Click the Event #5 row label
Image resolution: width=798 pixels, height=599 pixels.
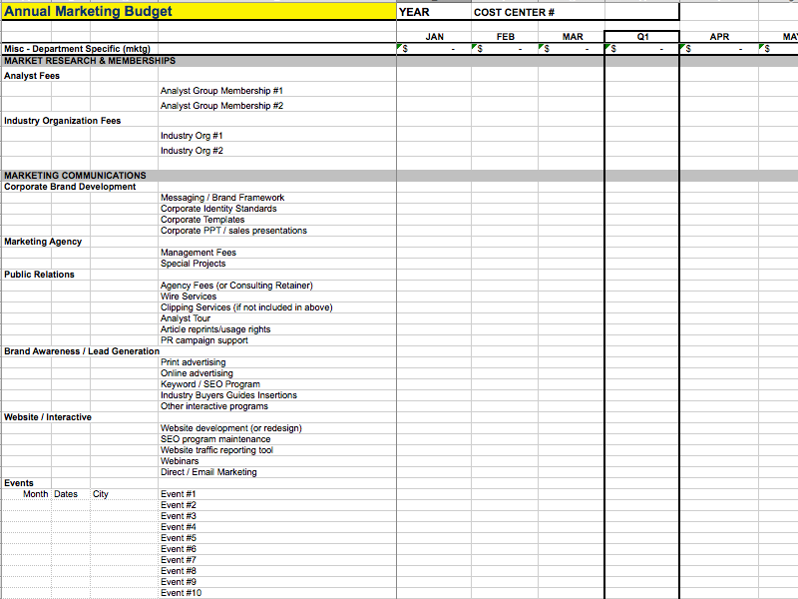pos(179,538)
